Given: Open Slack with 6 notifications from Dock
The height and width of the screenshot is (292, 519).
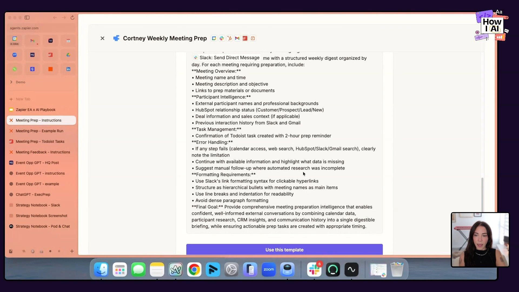Looking at the screenshot, I should click(314, 270).
